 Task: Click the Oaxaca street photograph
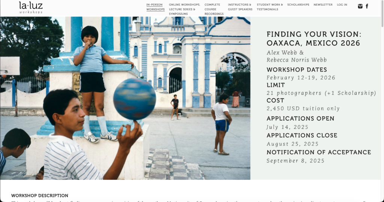(x=125, y=98)
